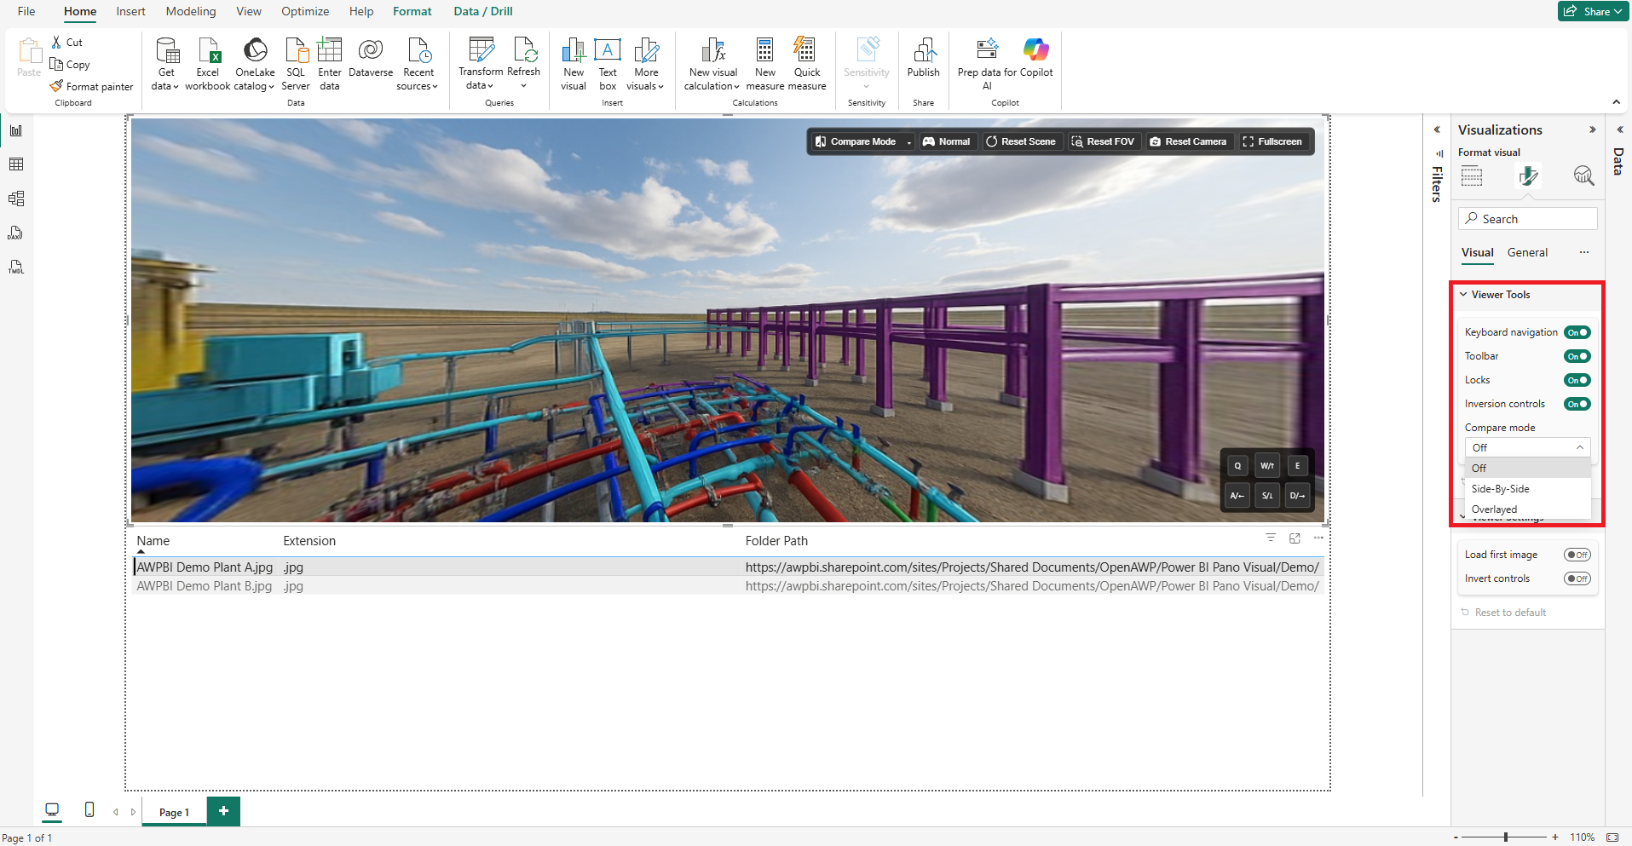
Task: Click the zoom slider handle
Action: tap(1506, 837)
